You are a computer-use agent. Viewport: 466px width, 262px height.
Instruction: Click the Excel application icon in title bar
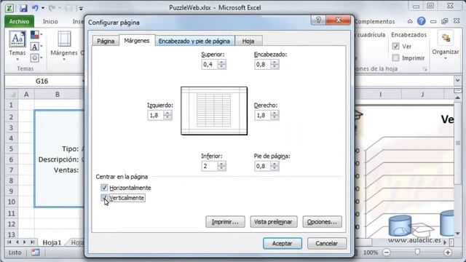coord(9,8)
